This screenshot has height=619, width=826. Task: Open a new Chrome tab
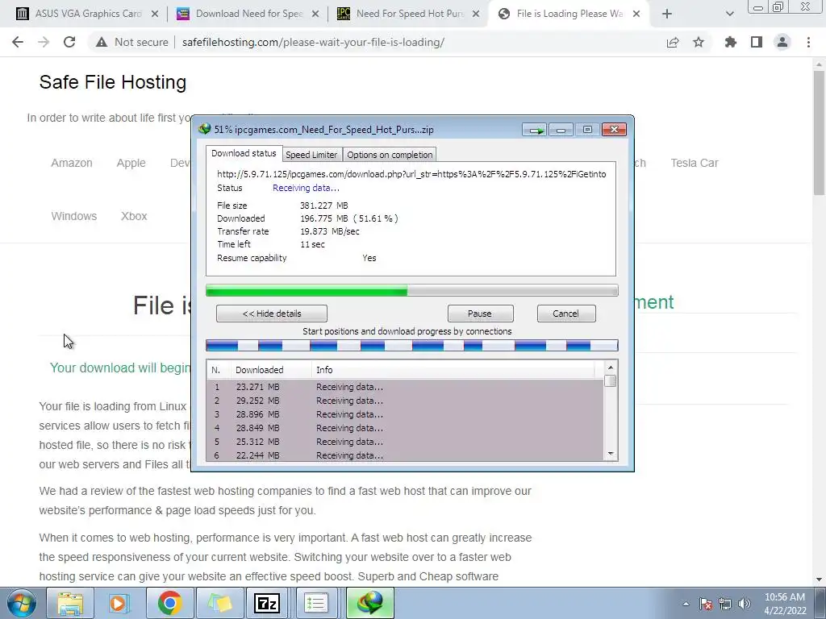pyautogui.click(x=667, y=15)
